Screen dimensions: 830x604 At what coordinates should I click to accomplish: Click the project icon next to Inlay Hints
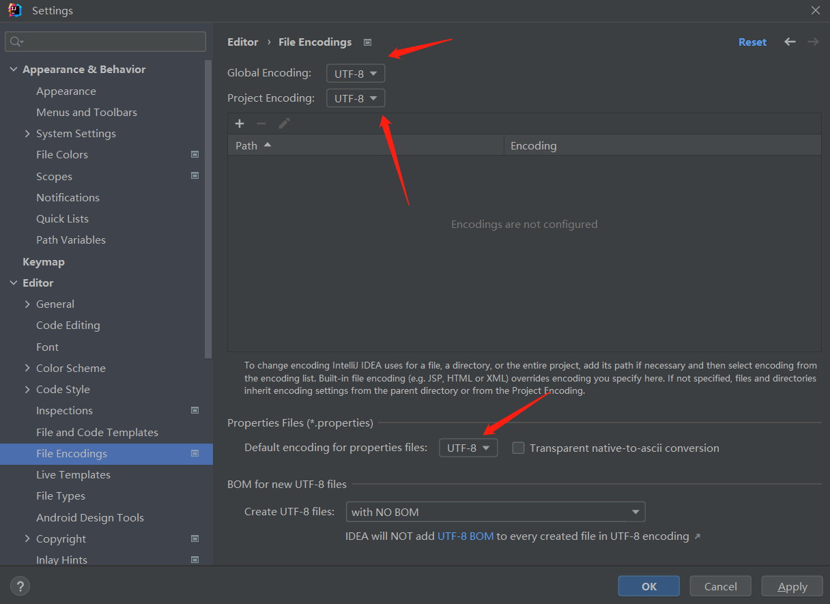(x=195, y=560)
